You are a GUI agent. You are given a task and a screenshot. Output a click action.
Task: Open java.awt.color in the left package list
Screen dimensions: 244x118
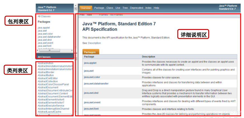(x=45, y=34)
